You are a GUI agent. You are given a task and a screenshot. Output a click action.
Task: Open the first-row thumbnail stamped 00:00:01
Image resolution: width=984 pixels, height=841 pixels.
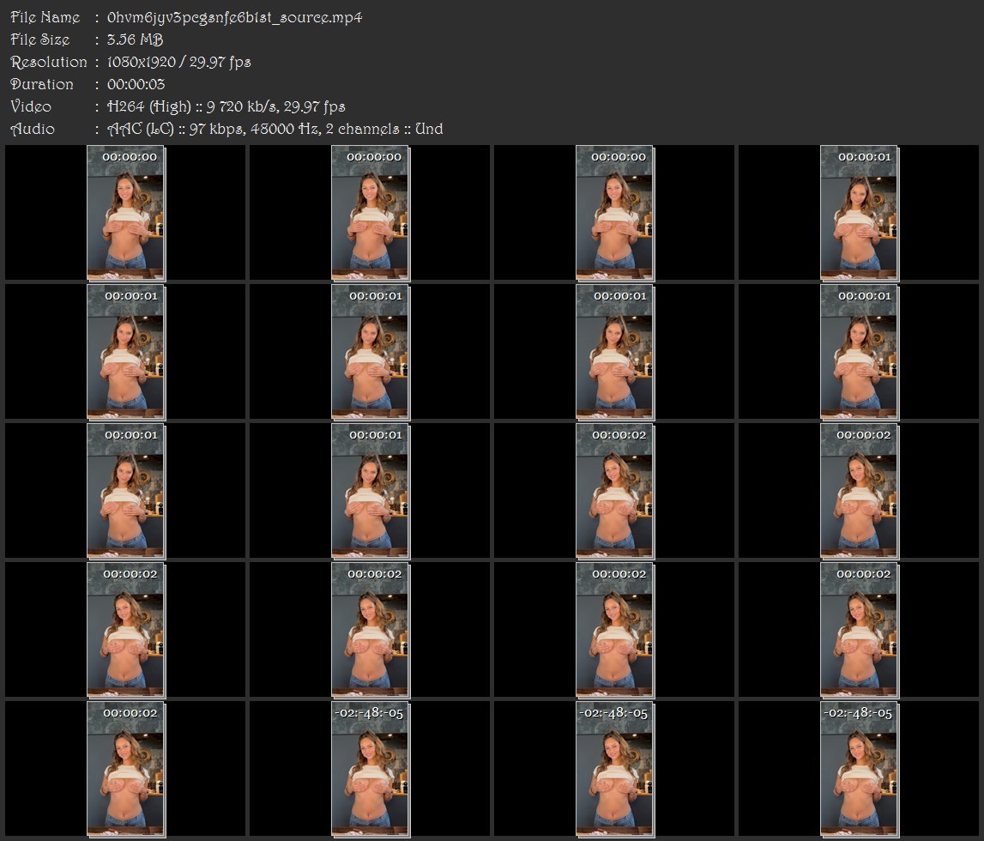pyautogui.click(x=859, y=213)
